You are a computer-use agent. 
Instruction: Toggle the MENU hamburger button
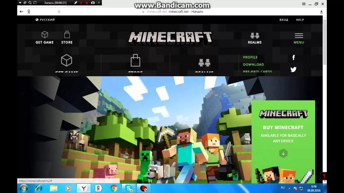(x=299, y=38)
